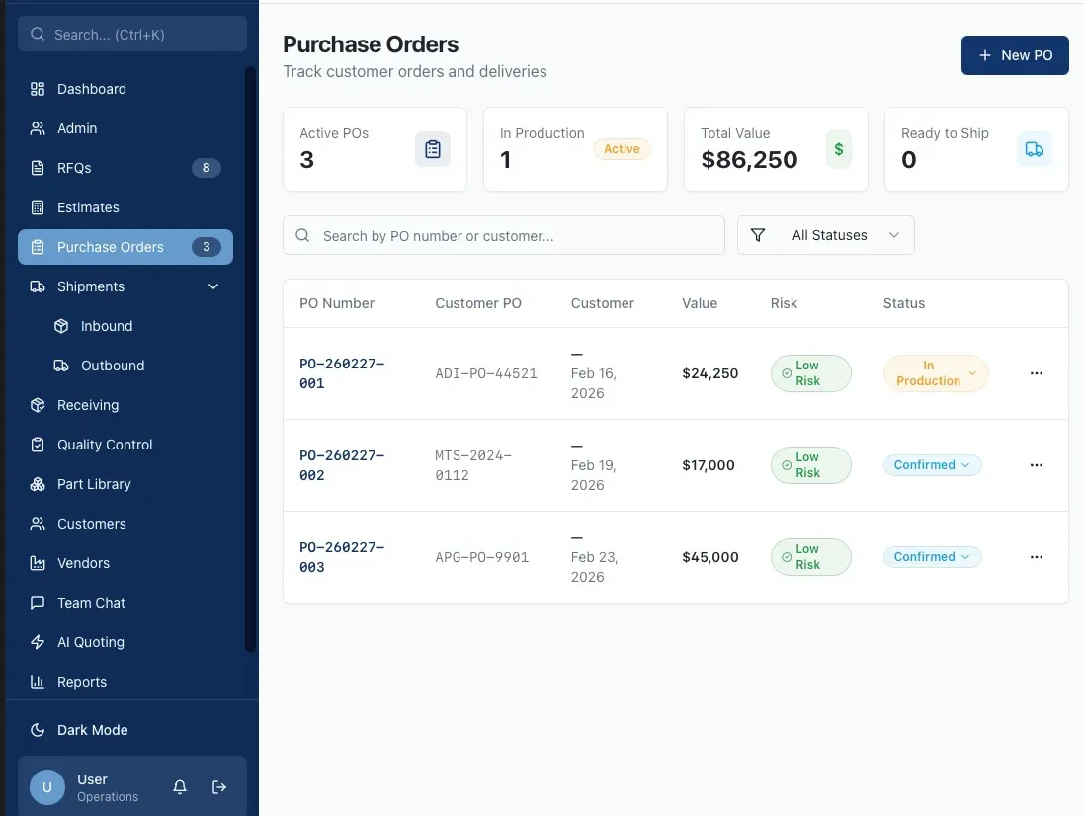This screenshot has width=1084, height=816.
Task: Open PO-260227-002 link
Action: tap(342, 465)
